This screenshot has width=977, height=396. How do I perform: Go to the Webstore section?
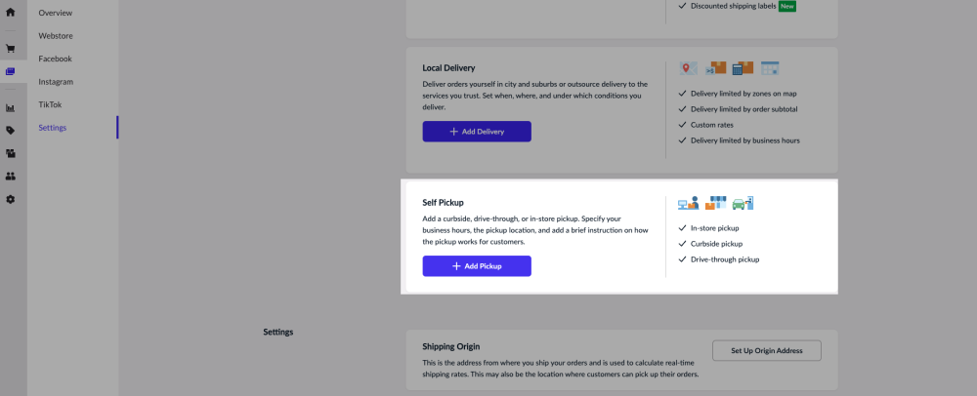[56, 35]
